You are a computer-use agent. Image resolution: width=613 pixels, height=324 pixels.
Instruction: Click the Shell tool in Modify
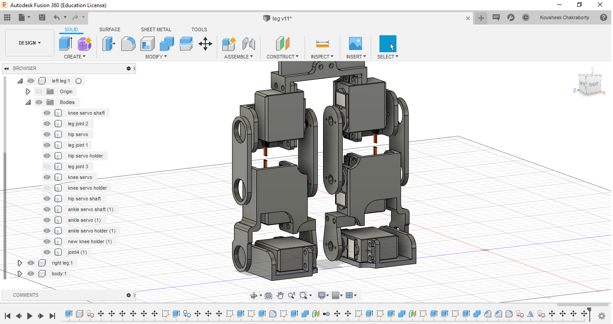(147, 44)
